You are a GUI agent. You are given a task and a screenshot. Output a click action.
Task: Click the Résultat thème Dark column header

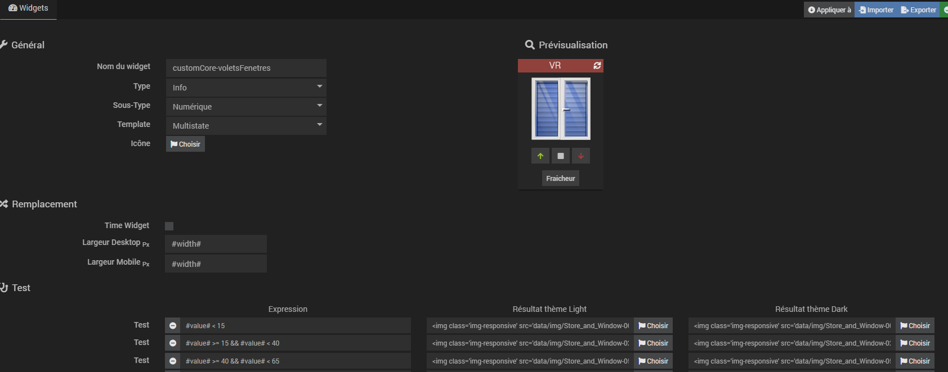[x=811, y=309]
